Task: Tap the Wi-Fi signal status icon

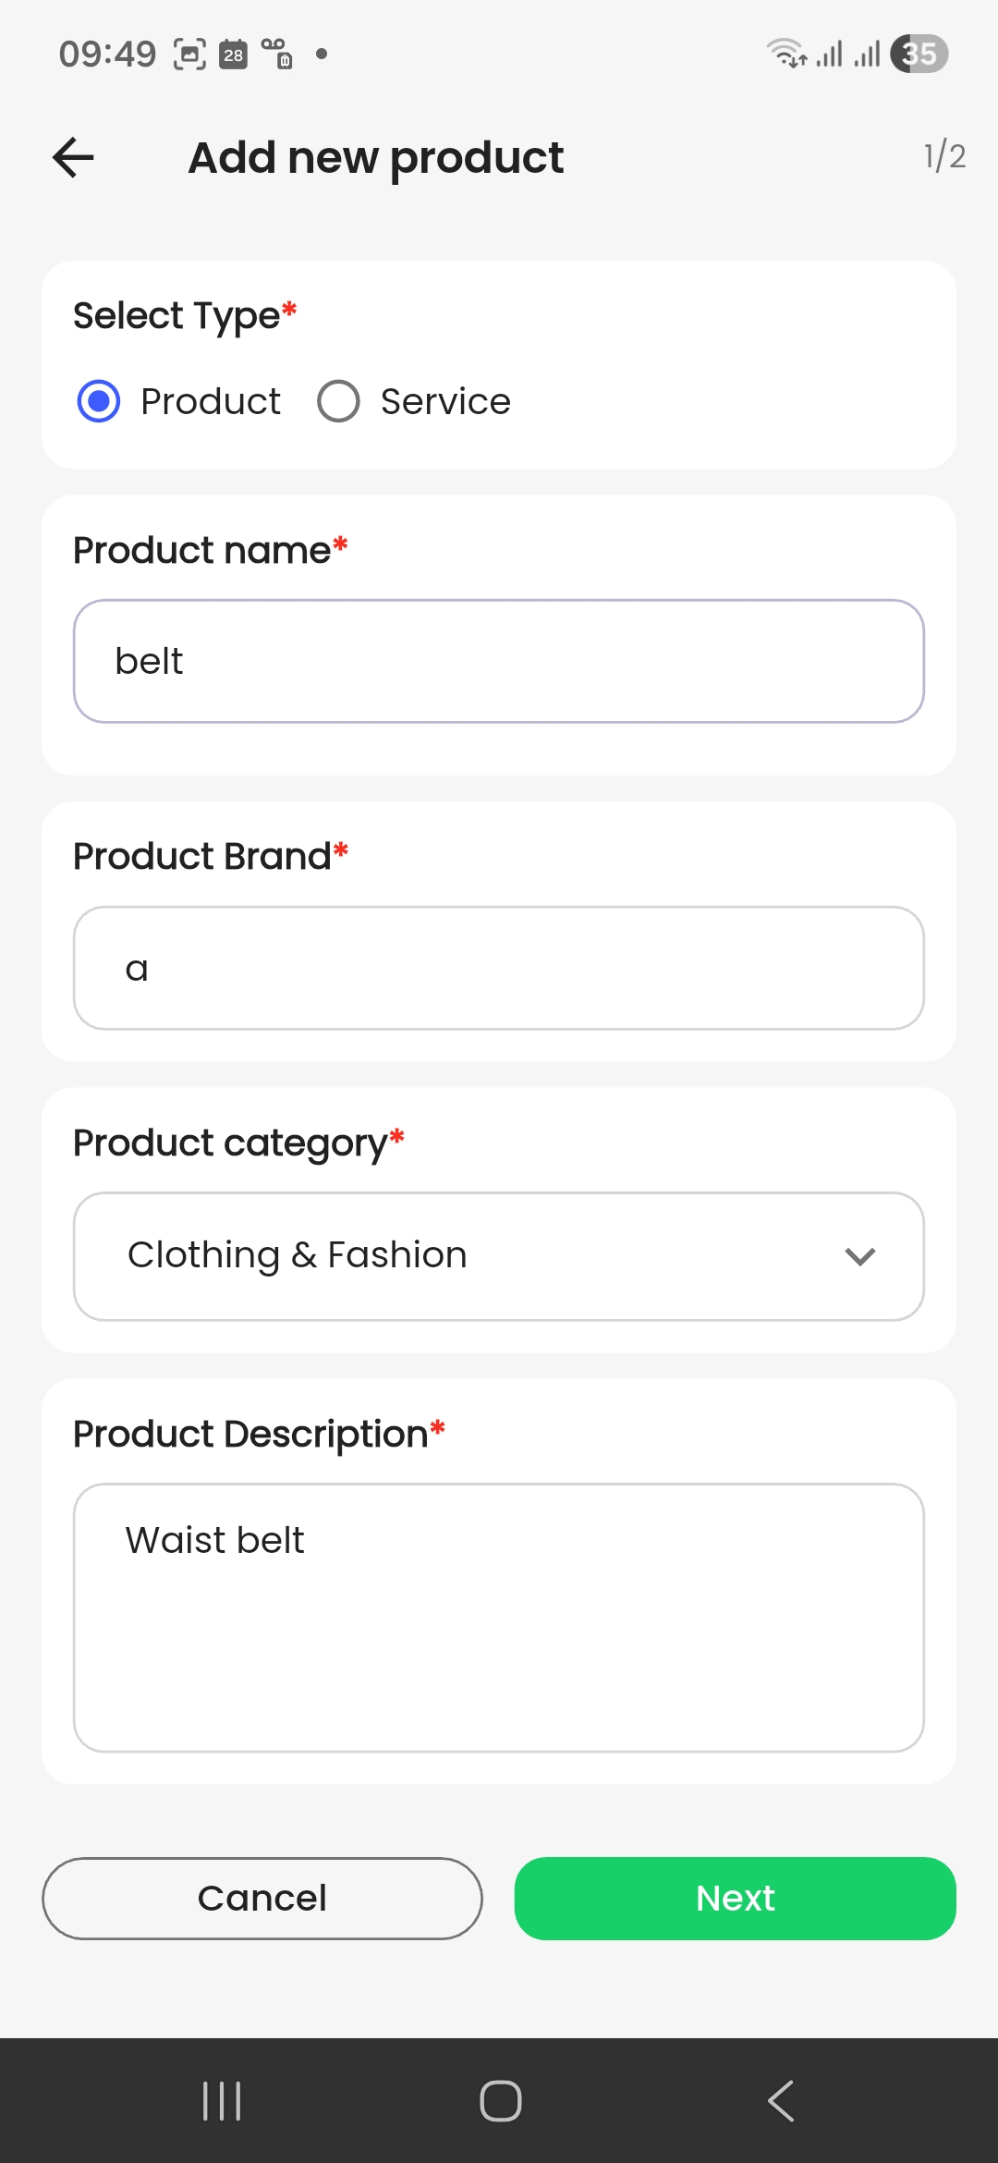Action: click(x=786, y=54)
